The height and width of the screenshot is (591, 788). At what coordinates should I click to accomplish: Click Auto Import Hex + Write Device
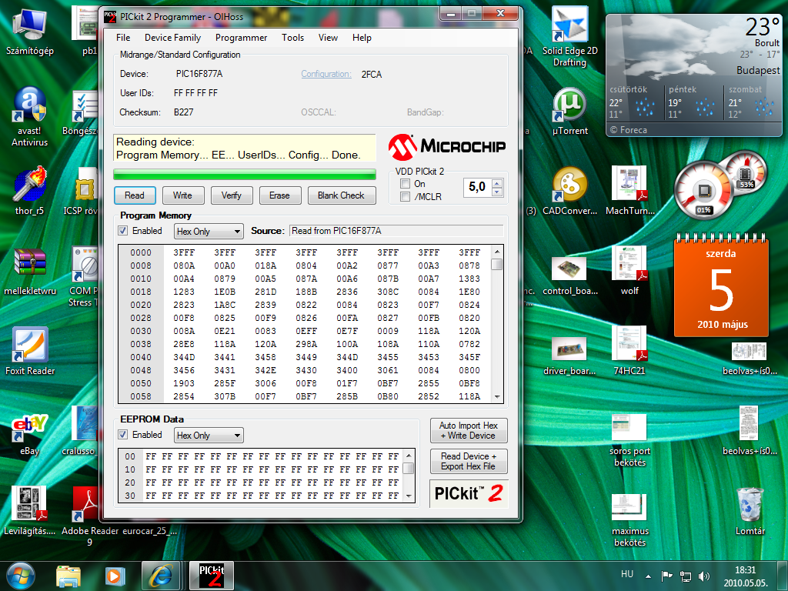pos(469,431)
